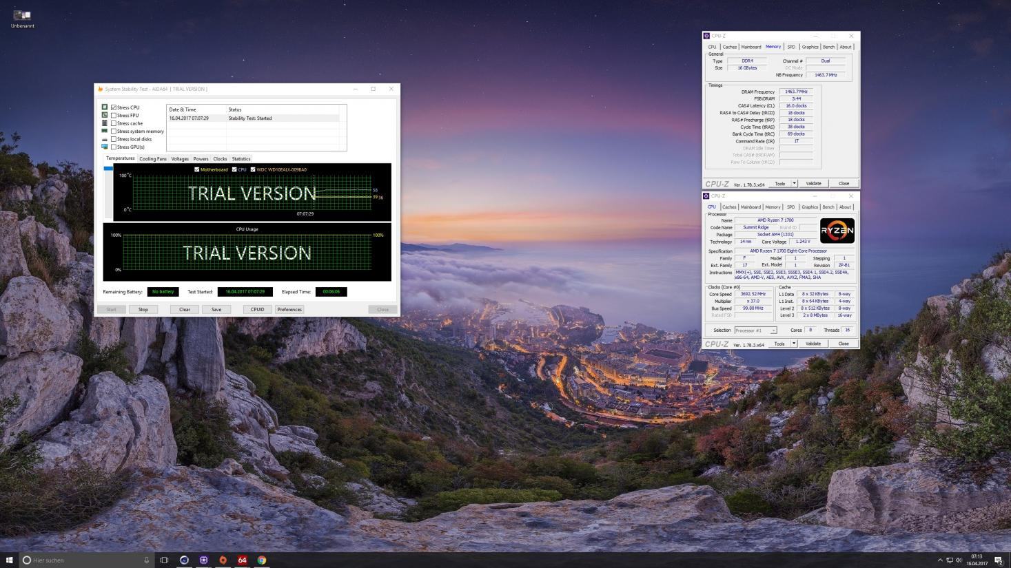Open Bench tab in the lower CPU-Z window
Screen dimensions: 1011x568
(828, 207)
